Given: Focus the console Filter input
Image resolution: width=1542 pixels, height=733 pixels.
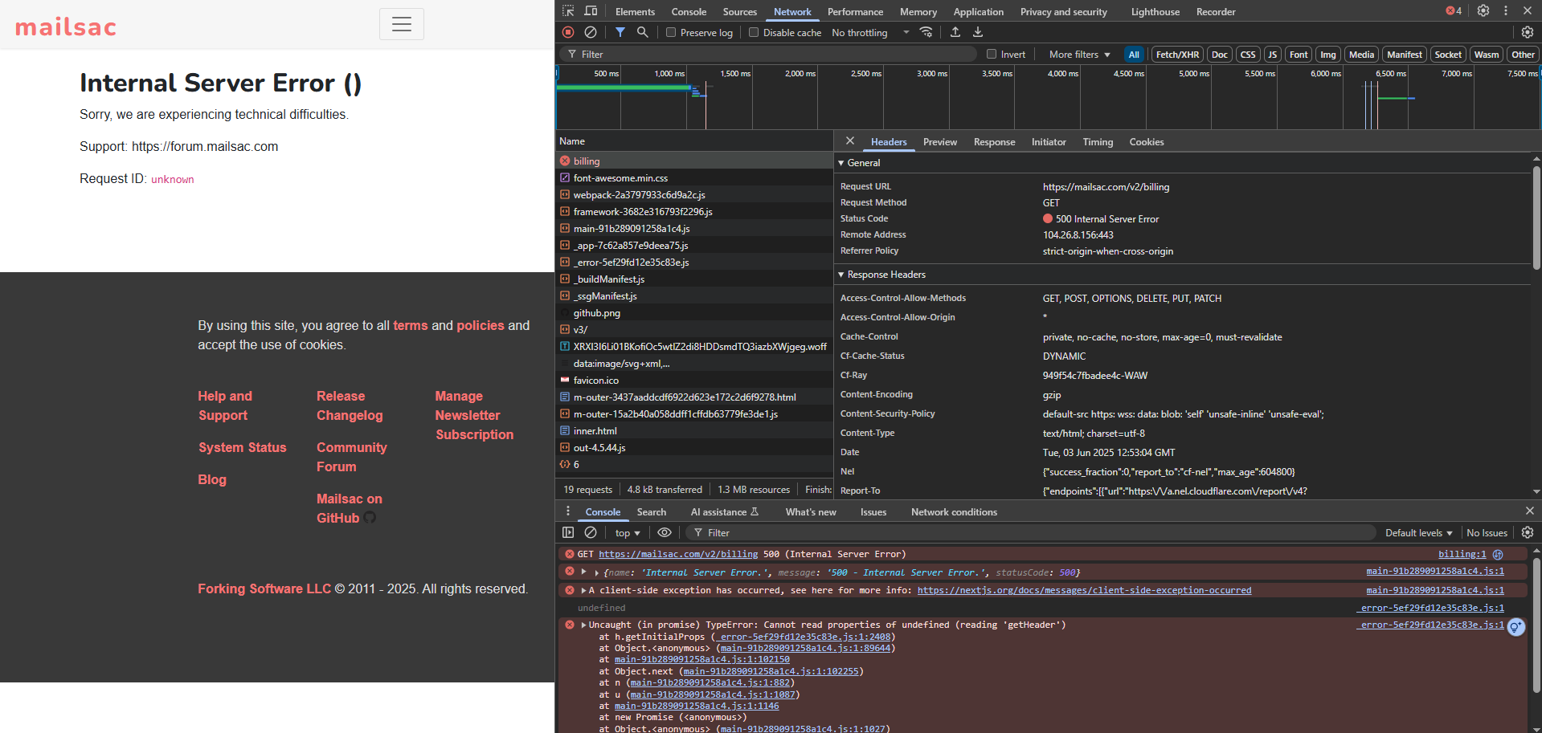Looking at the screenshot, I should point(1033,533).
